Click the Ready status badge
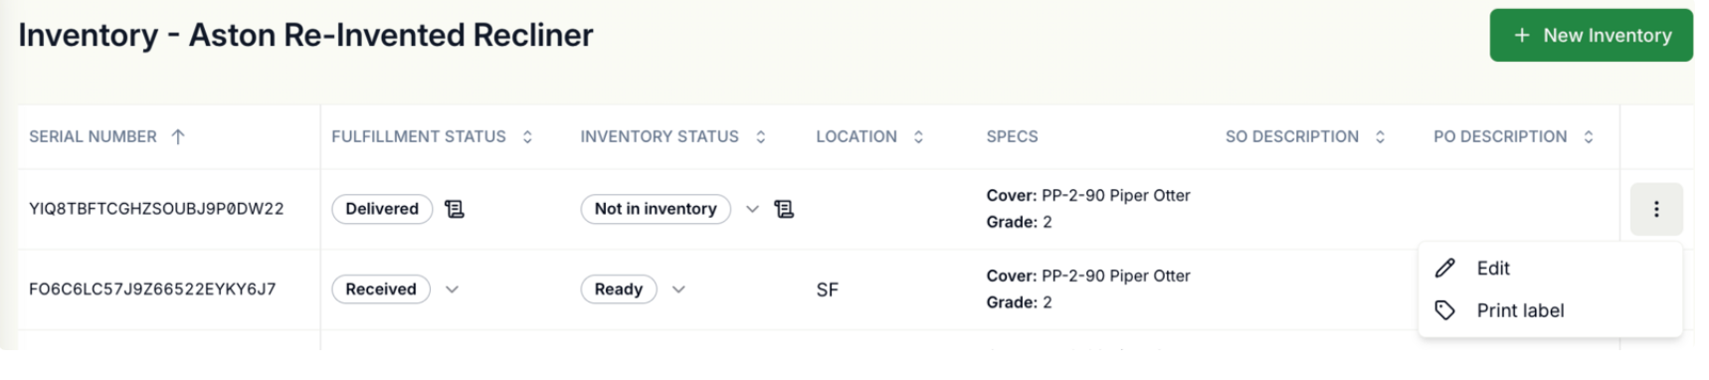The image size is (1709, 380). click(619, 289)
